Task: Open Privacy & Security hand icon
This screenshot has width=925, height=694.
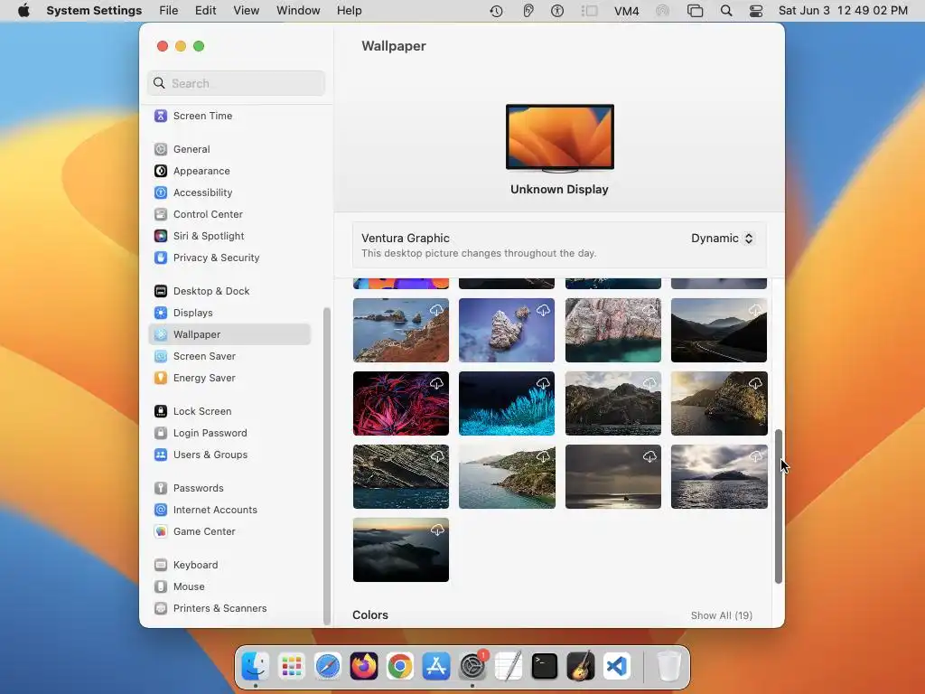Action: 161,258
